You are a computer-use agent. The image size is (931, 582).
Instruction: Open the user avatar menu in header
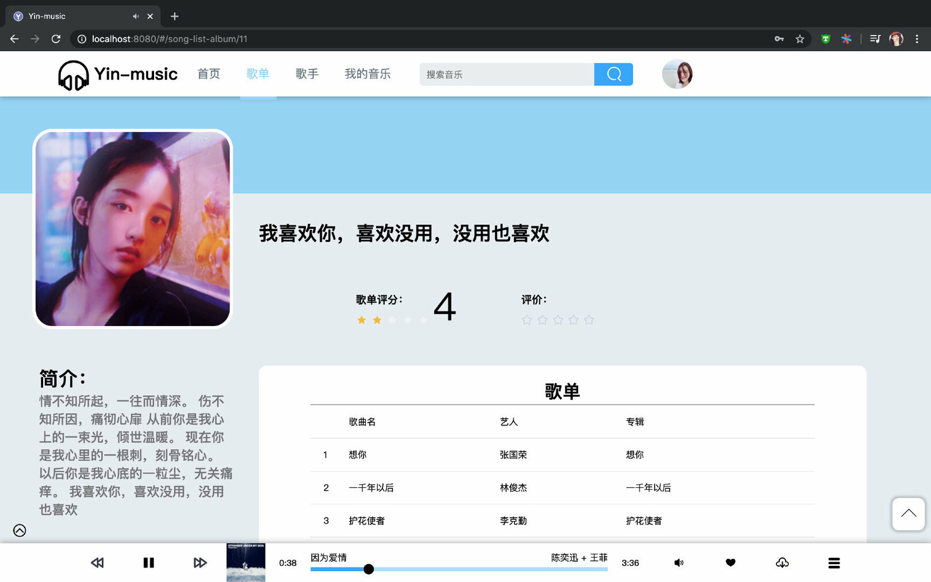(677, 74)
